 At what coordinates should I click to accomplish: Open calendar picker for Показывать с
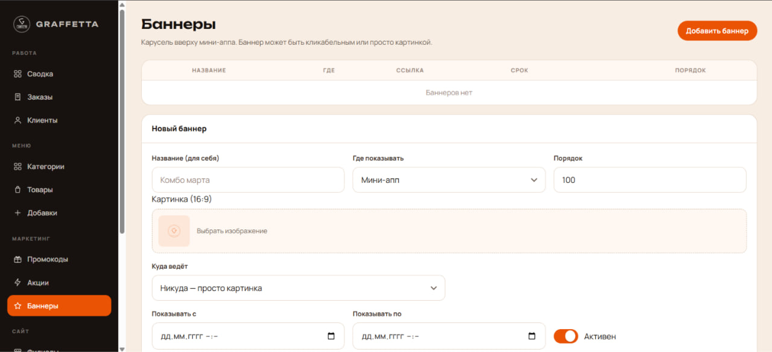331,336
